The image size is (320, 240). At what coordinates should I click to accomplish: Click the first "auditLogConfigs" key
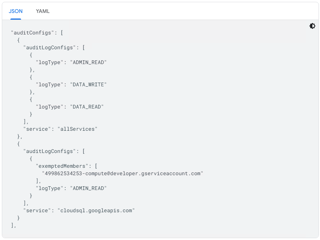tap(50, 47)
